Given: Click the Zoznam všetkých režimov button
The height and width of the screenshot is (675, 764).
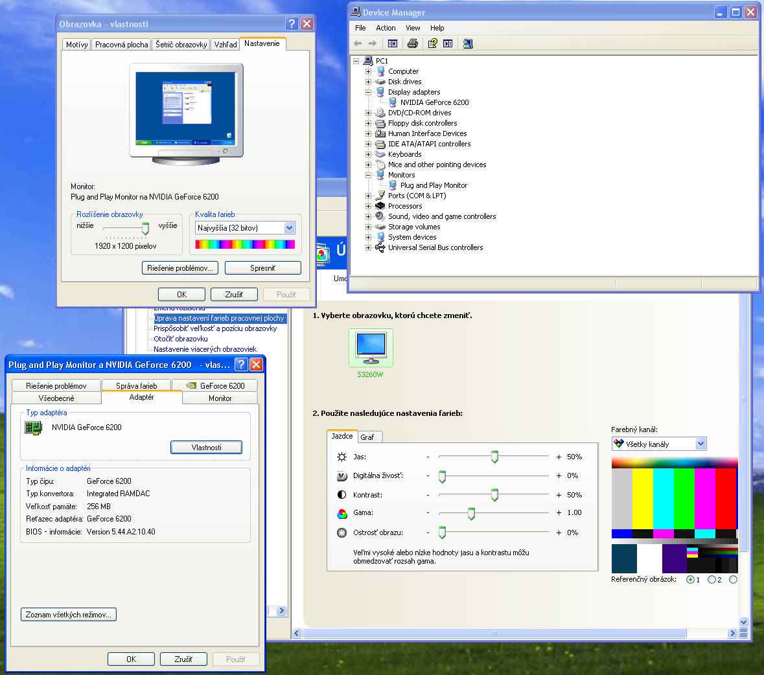Looking at the screenshot, I should point(69,615).
